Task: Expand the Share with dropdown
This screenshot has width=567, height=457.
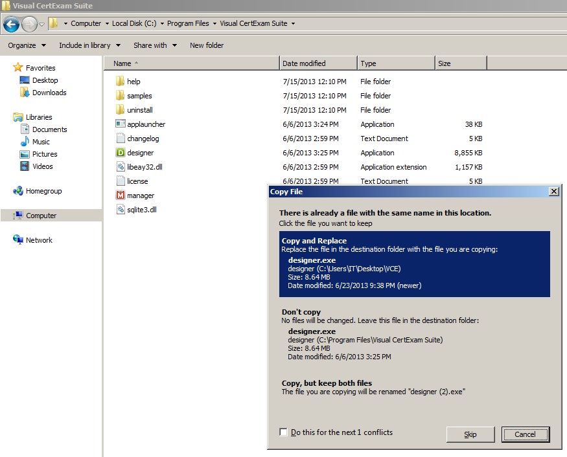Action: coord(155,45)
